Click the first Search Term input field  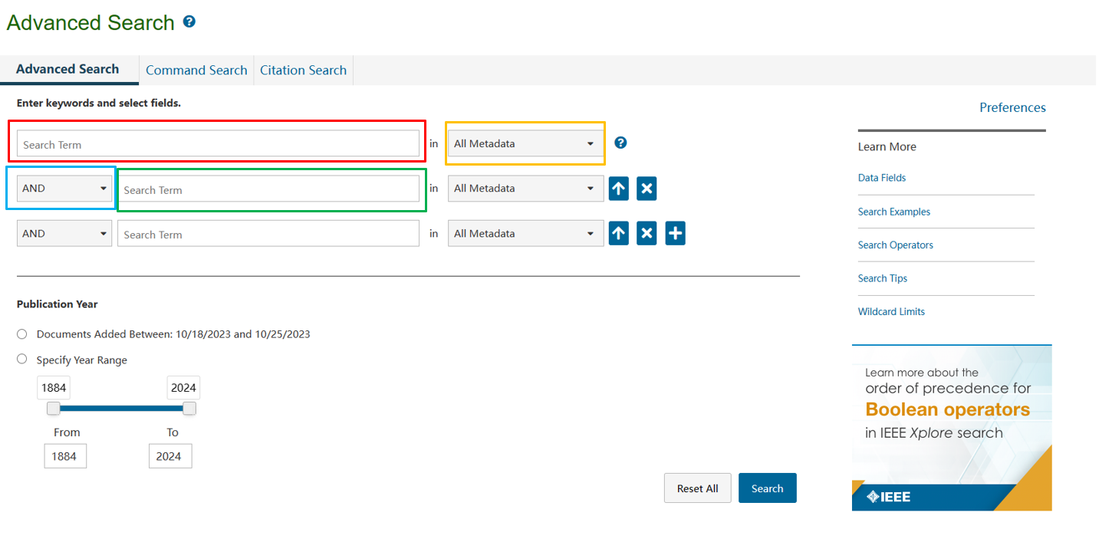point(218,144)
